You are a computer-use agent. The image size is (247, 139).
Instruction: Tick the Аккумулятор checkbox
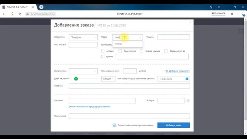coord(120,51)
